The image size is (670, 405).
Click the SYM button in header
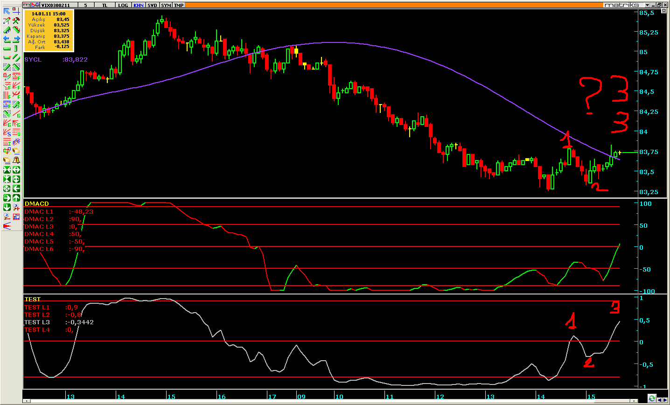pos(166,5)
